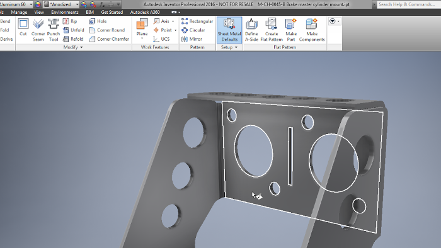Switch to the BIM tab
This screenshot has width=441, height=248.
pos(89,12)
